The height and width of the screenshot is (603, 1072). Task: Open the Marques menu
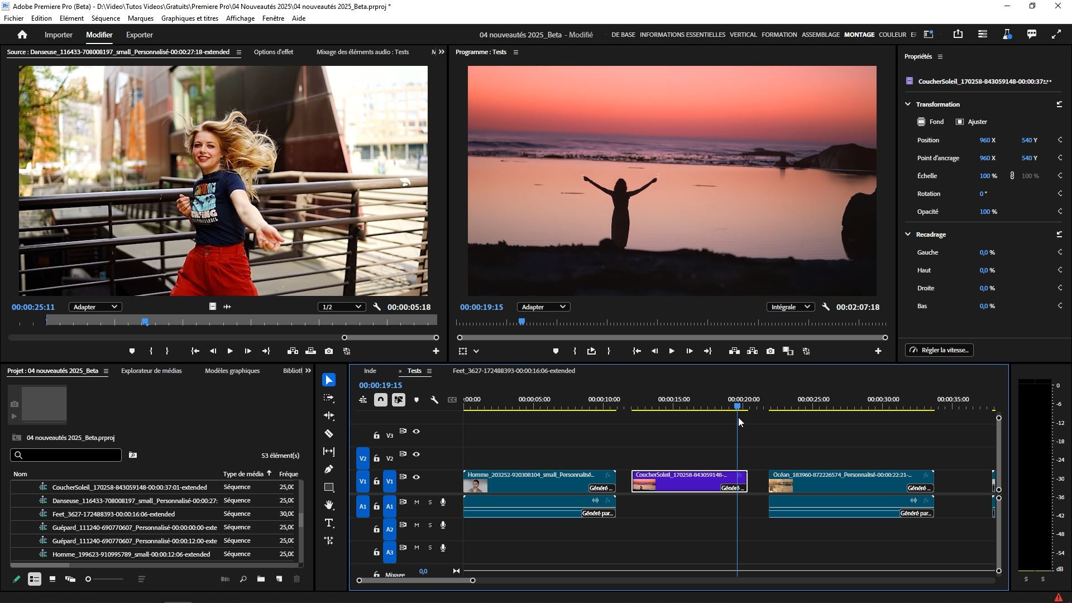tap(141, 18)
